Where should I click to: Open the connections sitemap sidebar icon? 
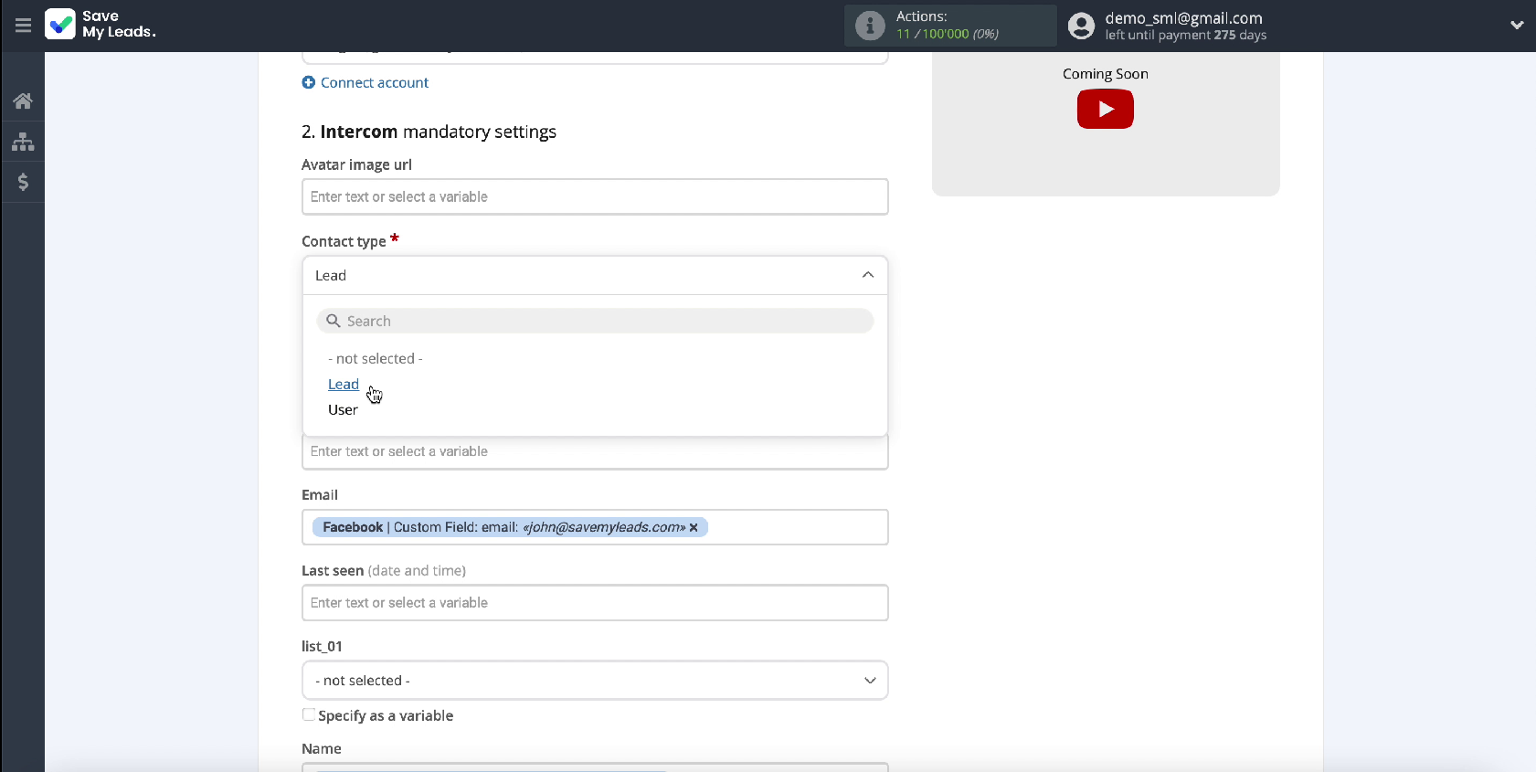23,142
